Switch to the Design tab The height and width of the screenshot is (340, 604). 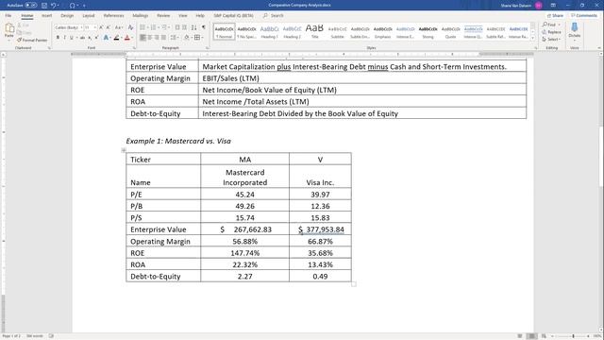67,15
